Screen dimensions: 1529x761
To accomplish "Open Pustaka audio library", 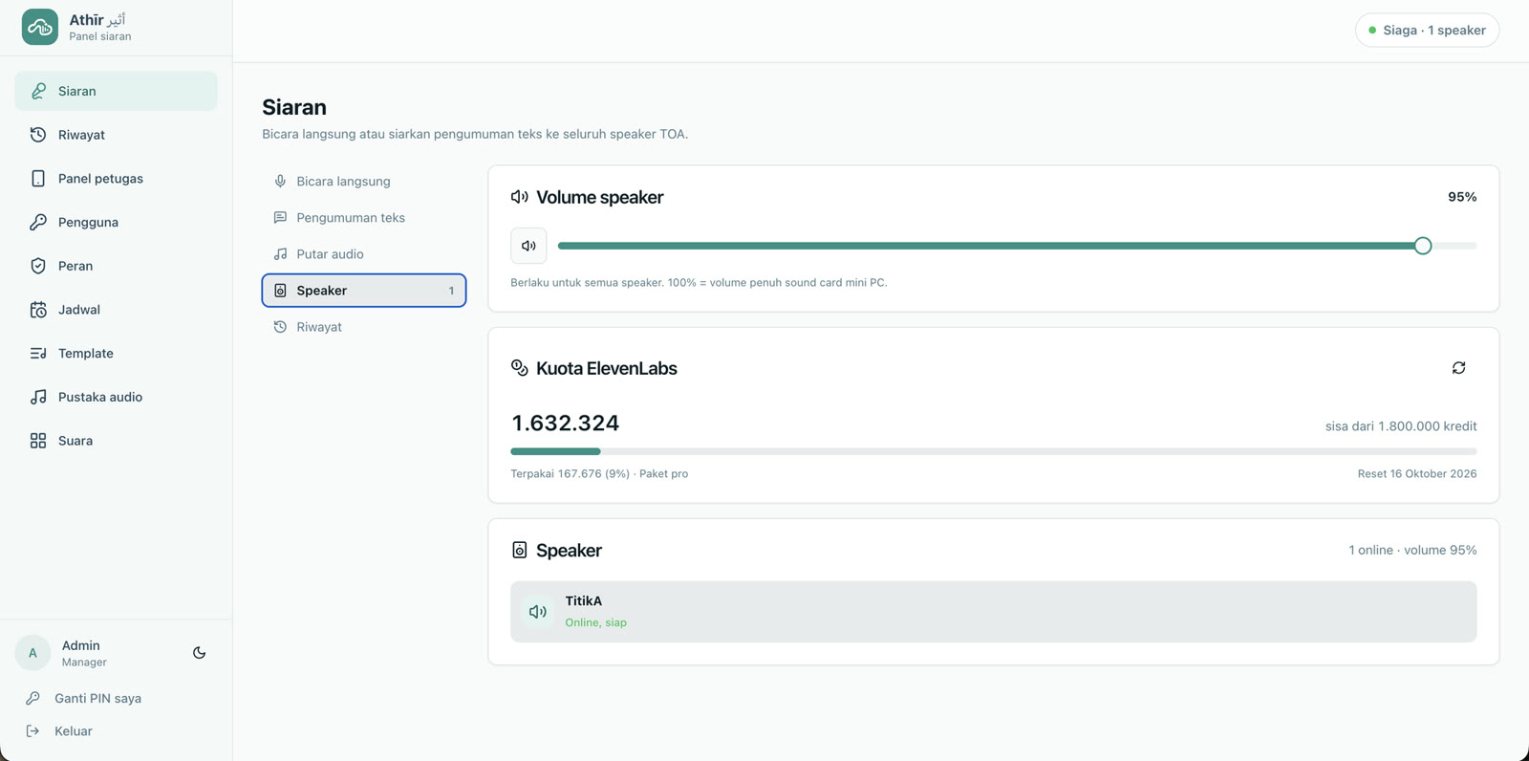I will (116, 397).
